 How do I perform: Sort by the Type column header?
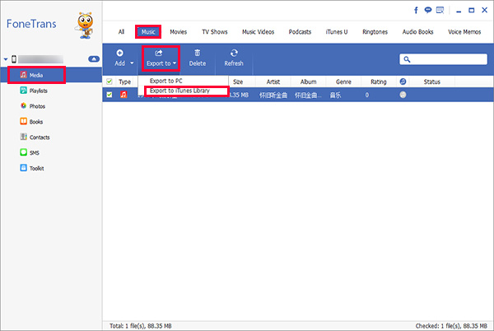click(x=125, y=82)
